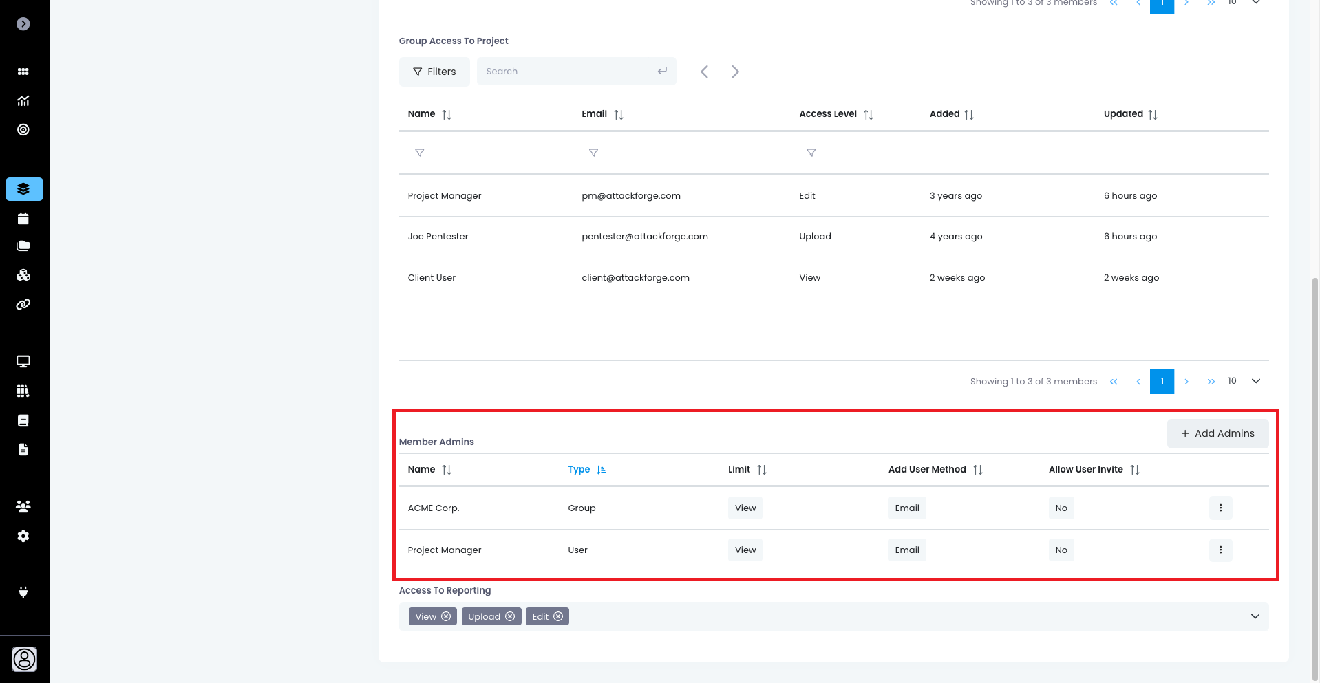The width and height of the screenshot is (1320, 683).
Task: Click the Add Admins button
Action: pyautogui.click(x=1217, y=433)
